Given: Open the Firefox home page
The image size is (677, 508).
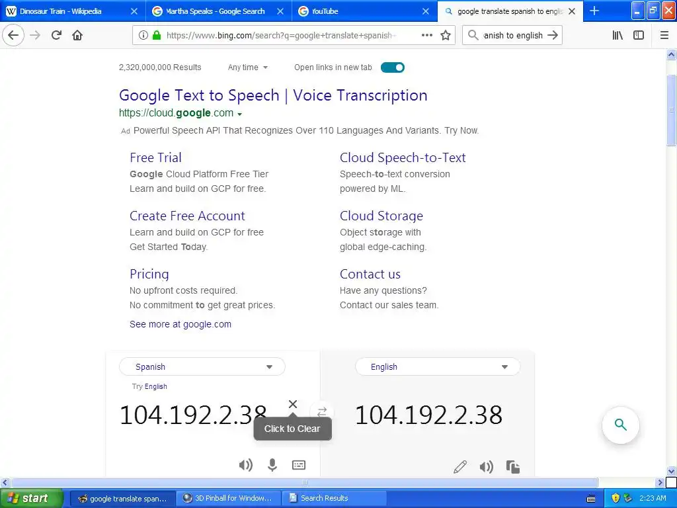Looking at the screenshot, I should click(x=77, y=35).
